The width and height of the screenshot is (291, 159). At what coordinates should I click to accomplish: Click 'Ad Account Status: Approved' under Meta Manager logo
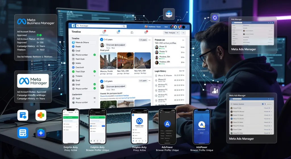pyautogui.click(x=32, y=92)
